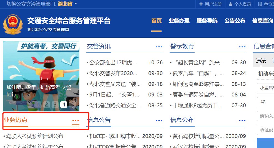Click 交通安全综合服务管理平台 title
The image size is (274, 148).
[69, 21]
